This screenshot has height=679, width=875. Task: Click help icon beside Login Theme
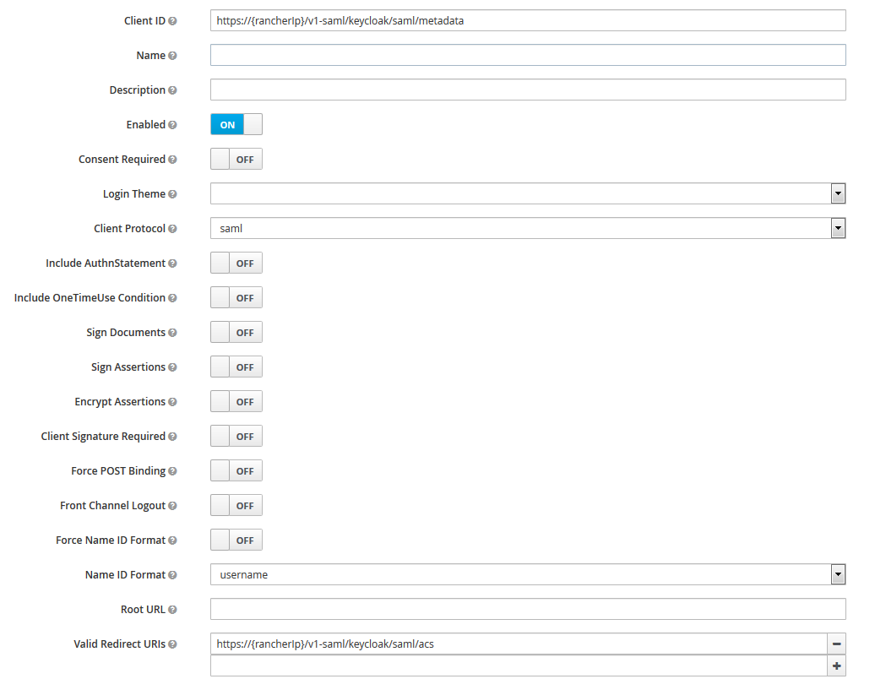[x=172, y=194]
